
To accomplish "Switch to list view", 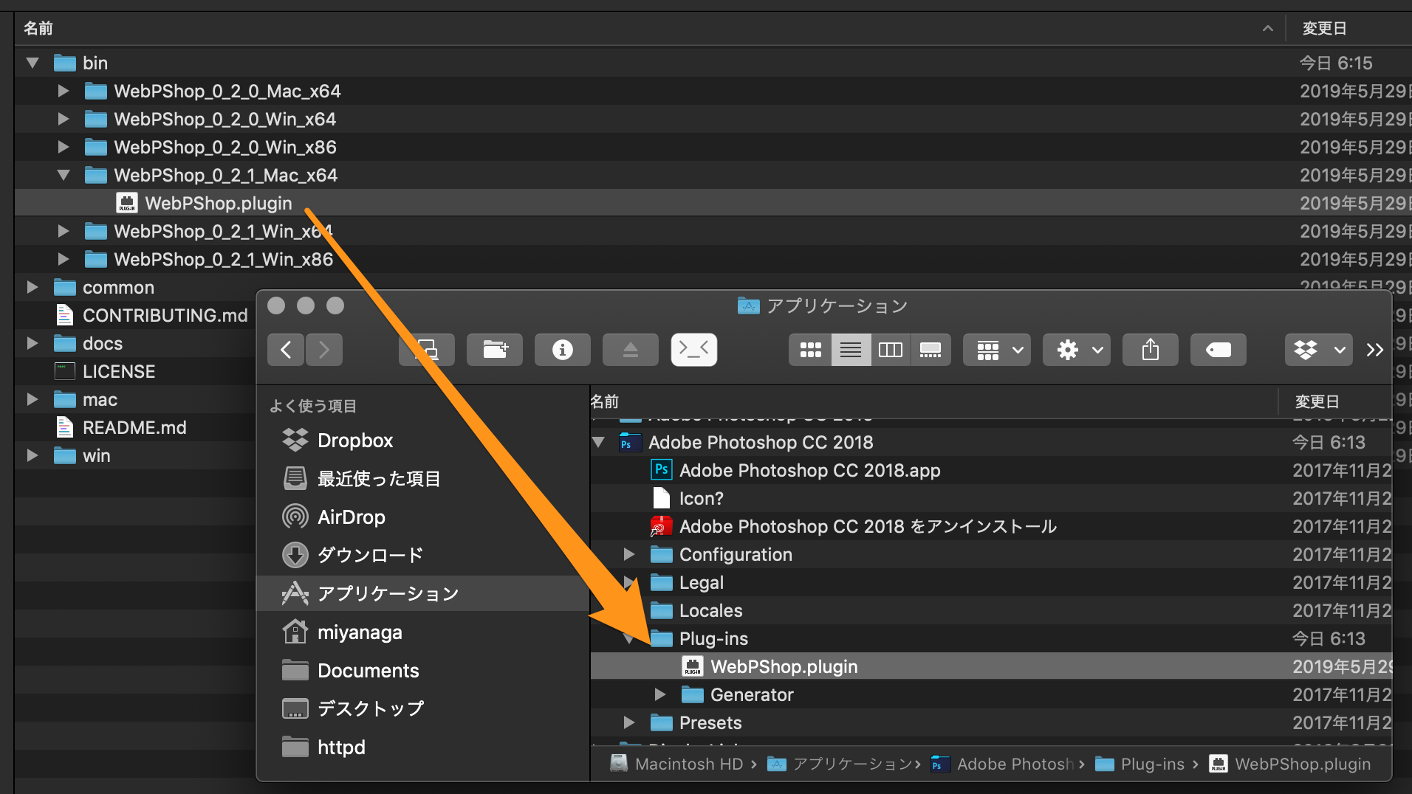I will tap(851, 350).
